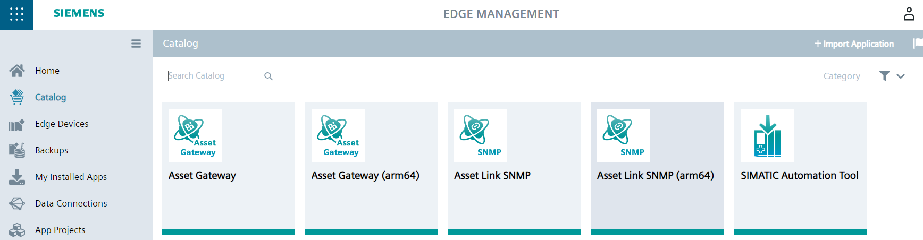Go to Edge Devices menu item
Image resolution: width=923 pixels, height=240 pixels.
coord(62,124)
